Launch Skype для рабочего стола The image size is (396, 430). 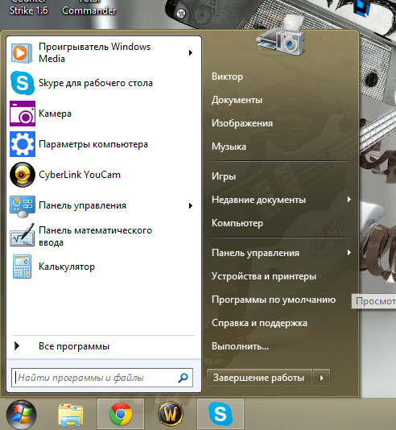click(94, 83)
